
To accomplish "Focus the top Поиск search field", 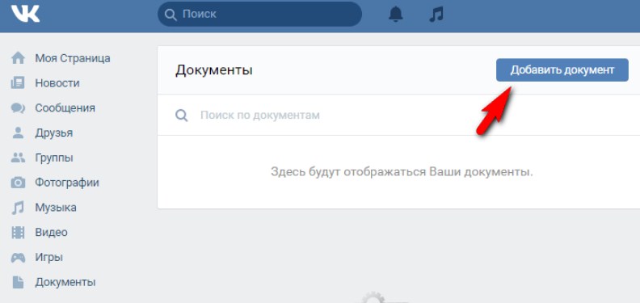I will click(259, 15).
